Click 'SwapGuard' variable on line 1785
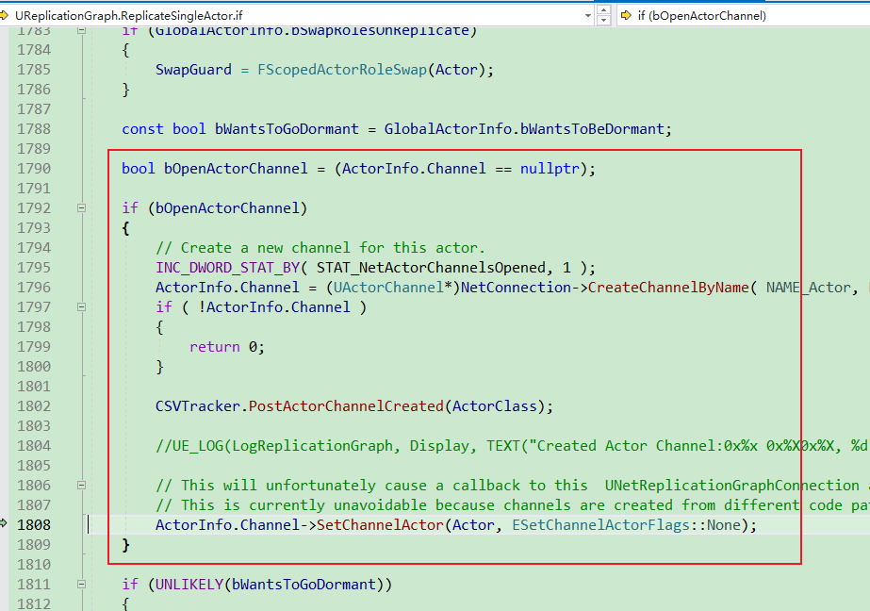870x611 pixels. coord(193,70)
